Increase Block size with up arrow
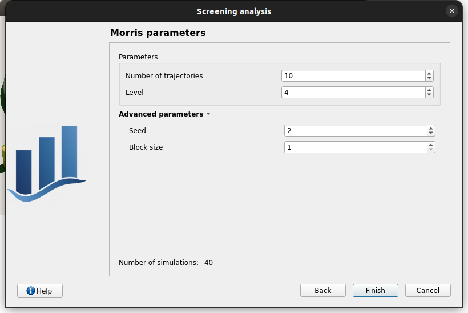The height and width of the screenshot is (313, 468). tap(431, 145)
